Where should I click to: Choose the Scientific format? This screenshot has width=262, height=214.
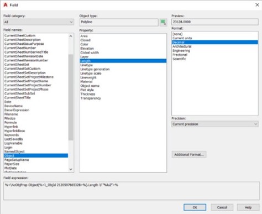(215, 59)
